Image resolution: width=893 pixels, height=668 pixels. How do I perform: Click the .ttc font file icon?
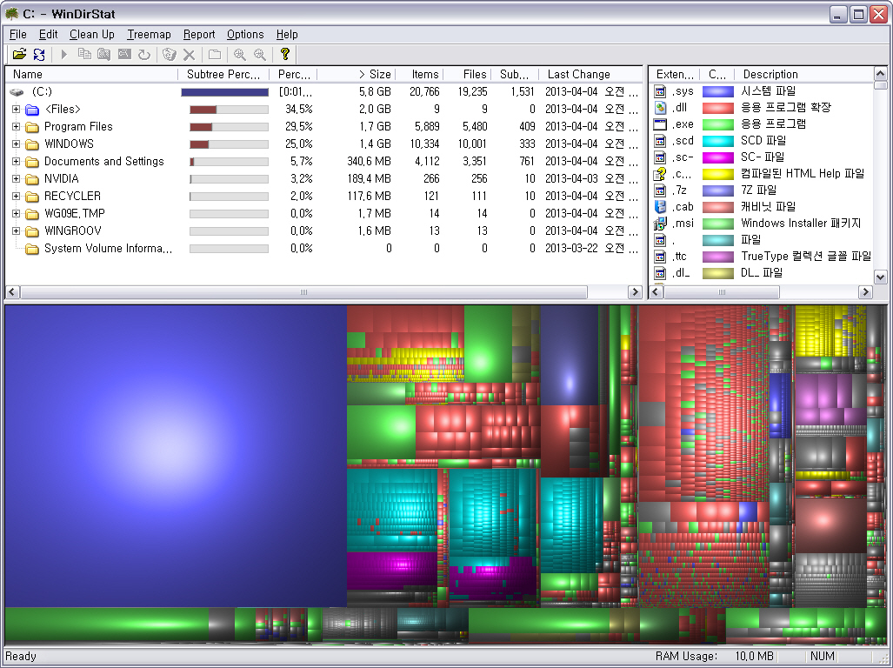tap(659, 257)
